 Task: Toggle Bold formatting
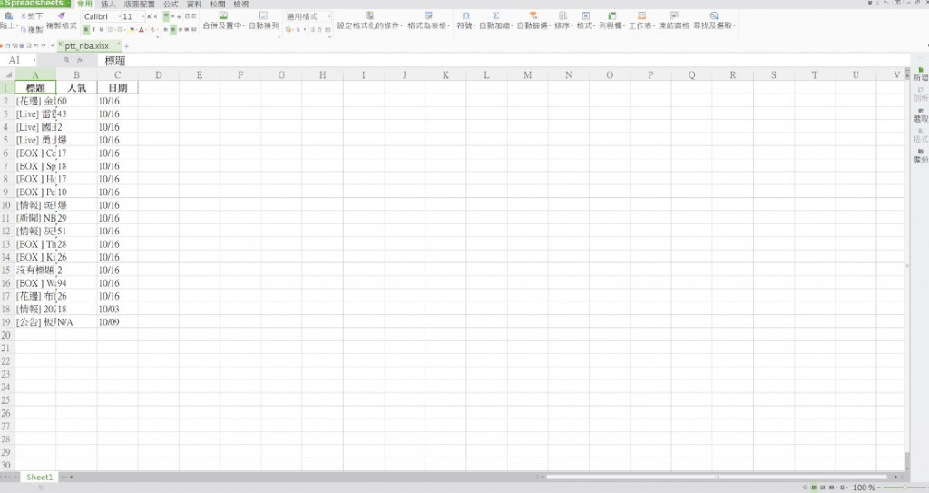pyautogui.click(x=86, y=29)
